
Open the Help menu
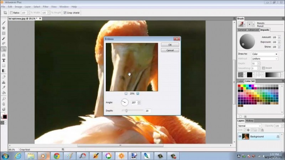click(x=74, y=7)
